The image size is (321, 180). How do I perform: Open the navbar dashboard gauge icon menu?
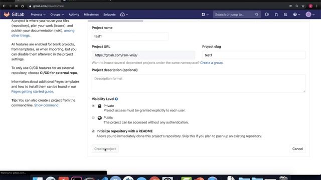[124, 14]
